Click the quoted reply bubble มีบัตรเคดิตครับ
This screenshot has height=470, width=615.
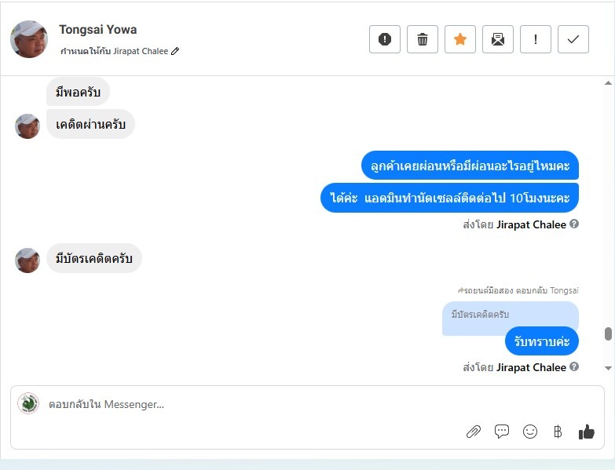click(x=511, y=315)
